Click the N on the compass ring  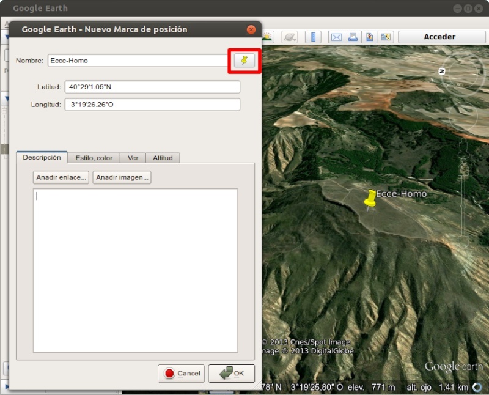[x=441, y=72]
